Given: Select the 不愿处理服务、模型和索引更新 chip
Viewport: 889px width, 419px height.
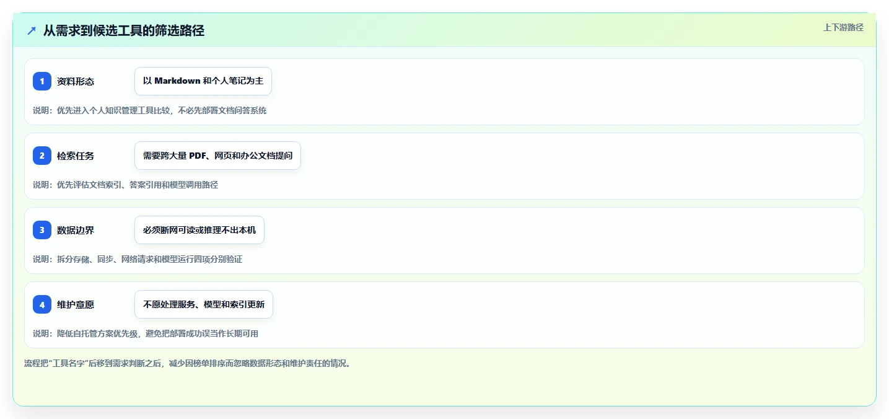Looking at the screenshot, I should 204,304.
